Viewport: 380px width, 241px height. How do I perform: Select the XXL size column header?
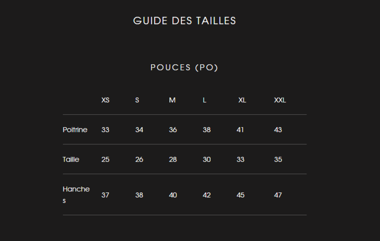280,100
